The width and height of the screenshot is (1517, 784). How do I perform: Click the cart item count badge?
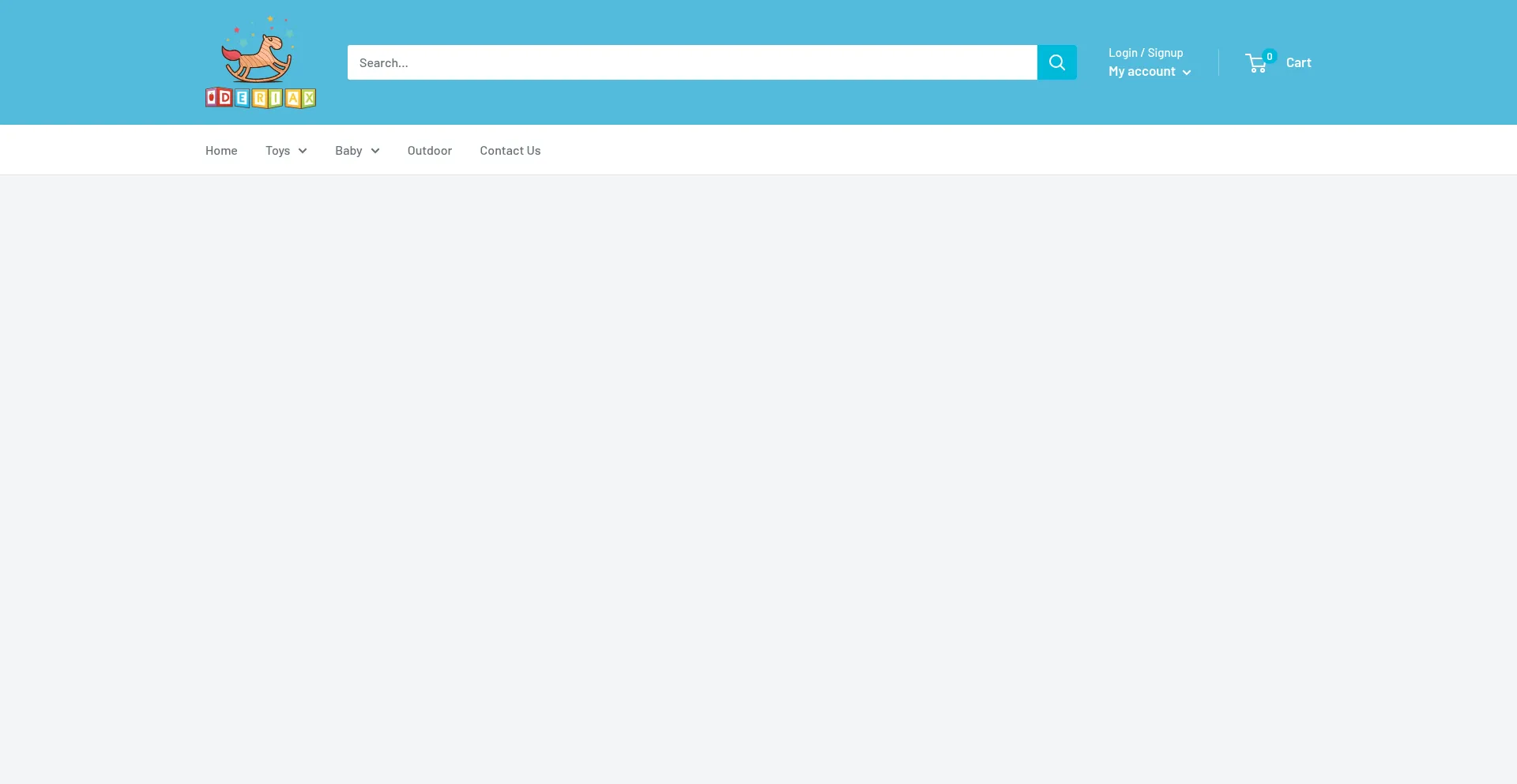pyautogui.click(x=1270, y=56)
